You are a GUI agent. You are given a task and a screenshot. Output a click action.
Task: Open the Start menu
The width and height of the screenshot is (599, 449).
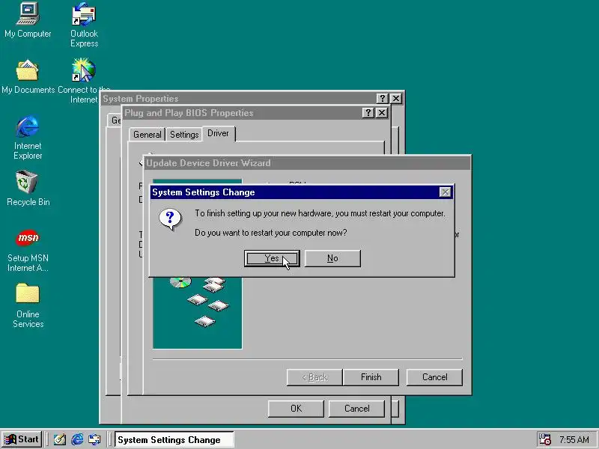point(22,439)
